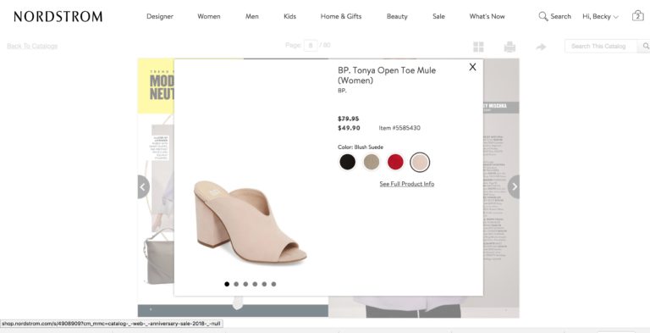
Task: Close the product quick-view popup
Action: (472, 67)
